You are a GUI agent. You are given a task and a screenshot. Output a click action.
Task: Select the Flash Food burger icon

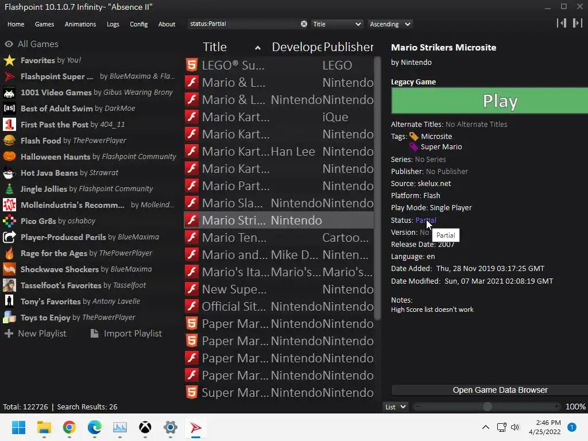point(9,141)
